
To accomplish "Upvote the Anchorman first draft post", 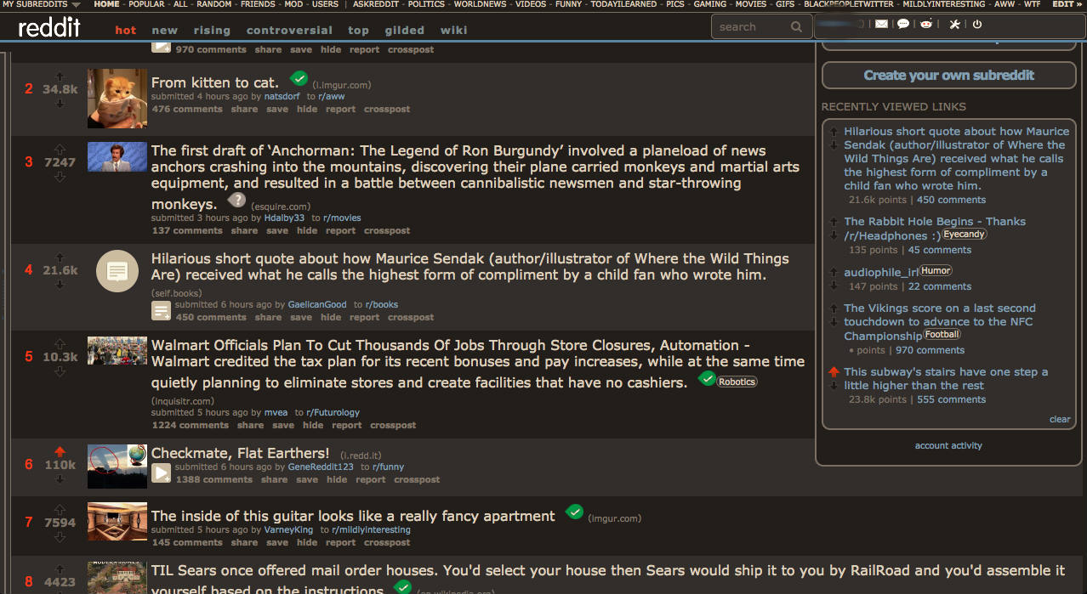I will pyautogui.click(x=60, y=149).
